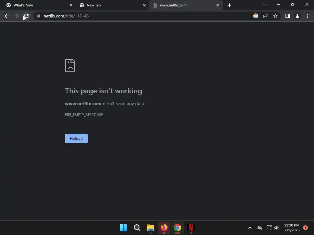Minimize the Chrome window
The height and width of the screenshot is (235, 314).
pyautogui.click(x=278, y=4)
